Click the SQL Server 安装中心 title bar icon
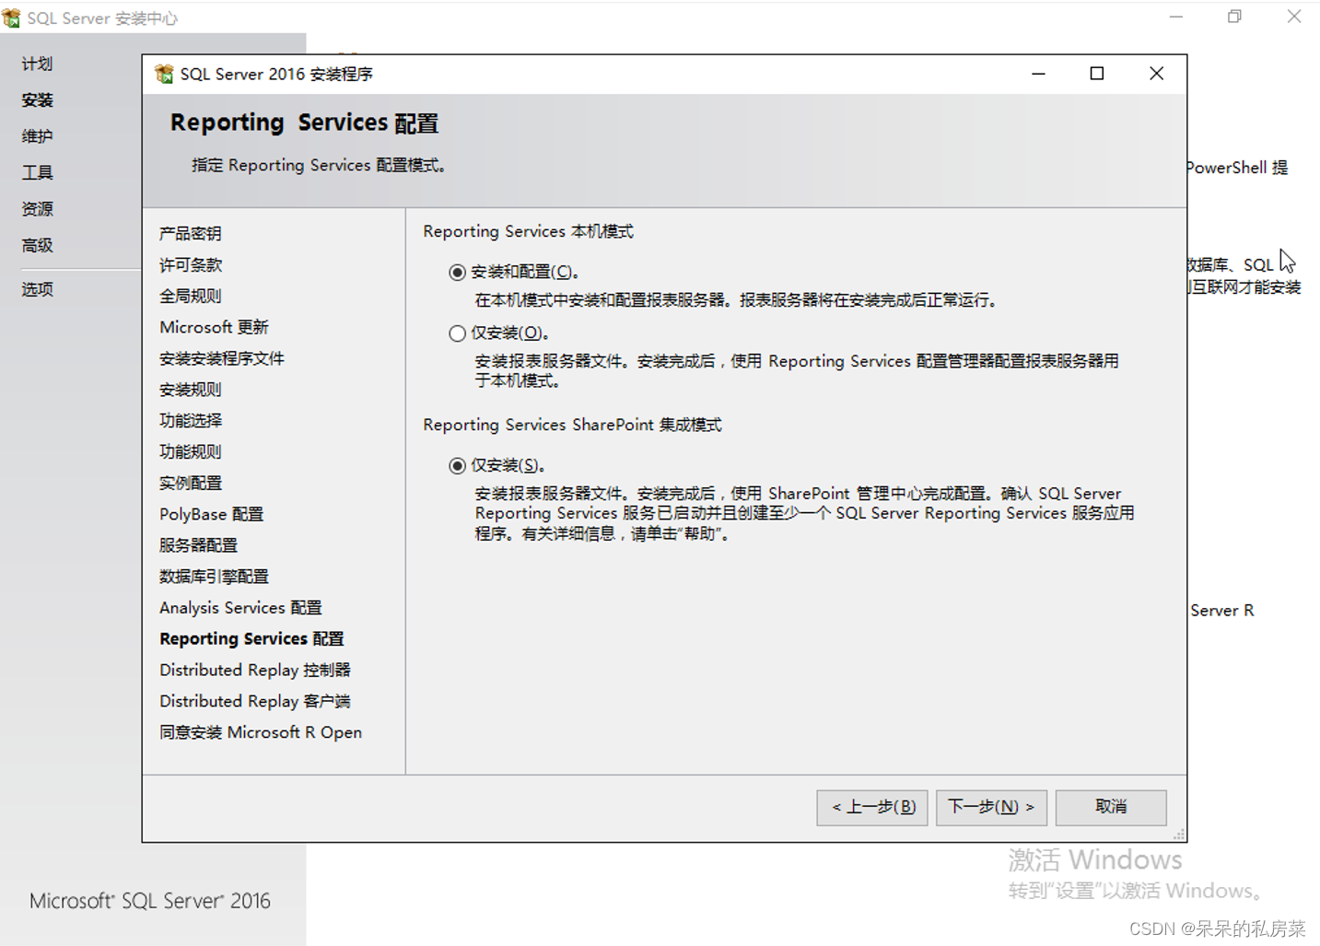 coord(11,18)
